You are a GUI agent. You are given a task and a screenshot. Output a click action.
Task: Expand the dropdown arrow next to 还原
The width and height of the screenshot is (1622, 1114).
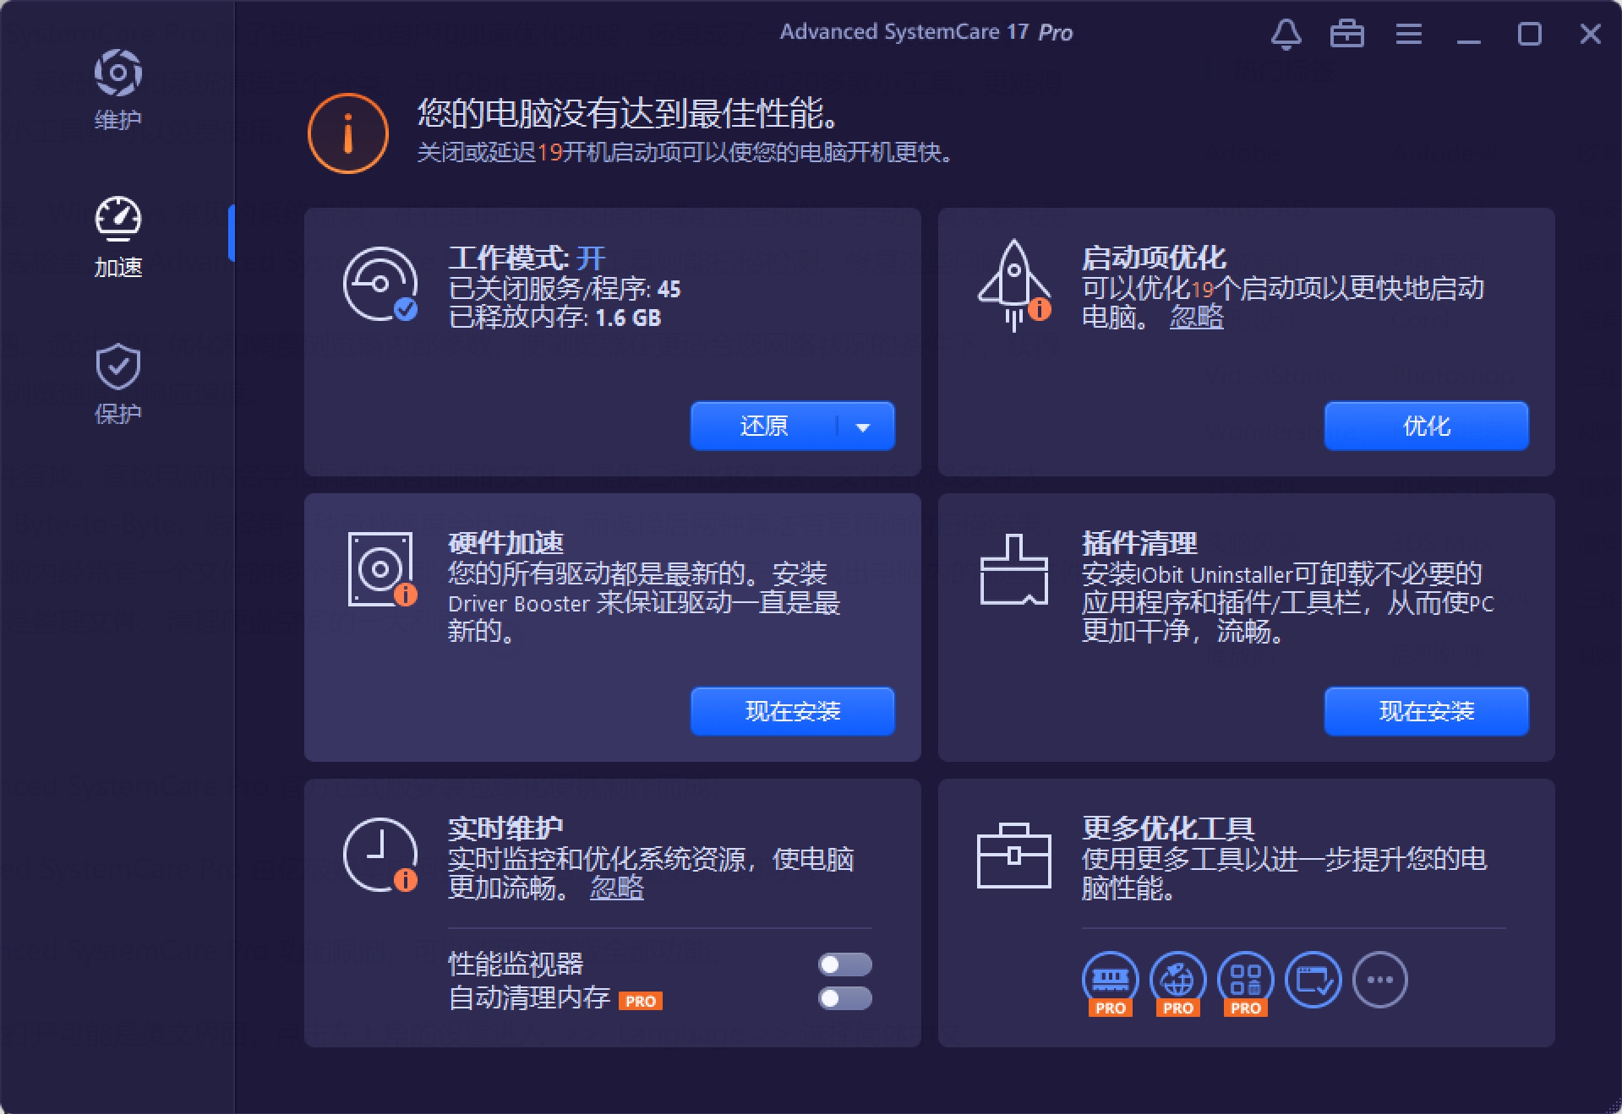point(862,427)
